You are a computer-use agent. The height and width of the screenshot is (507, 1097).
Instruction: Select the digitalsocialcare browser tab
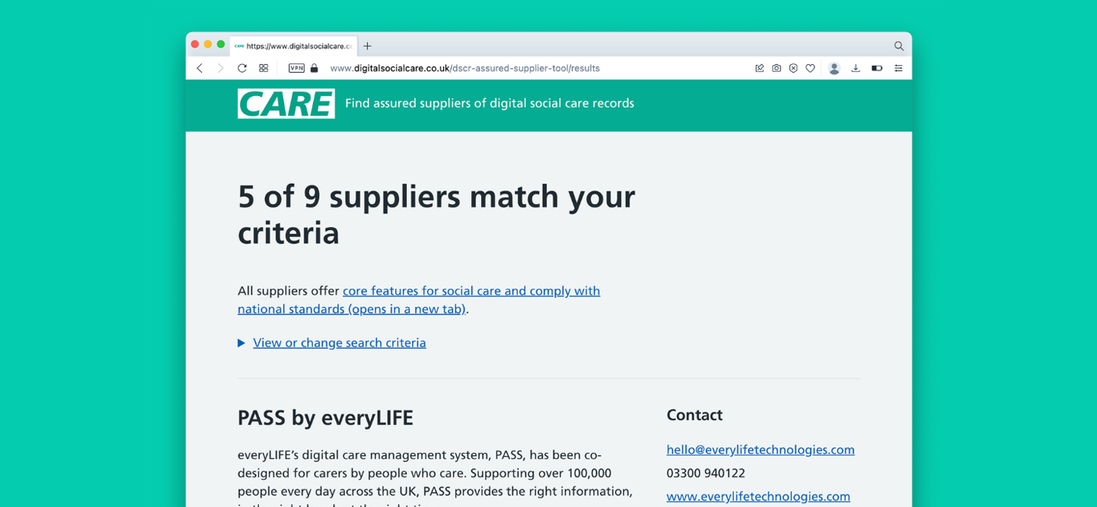tap(294, 46)
